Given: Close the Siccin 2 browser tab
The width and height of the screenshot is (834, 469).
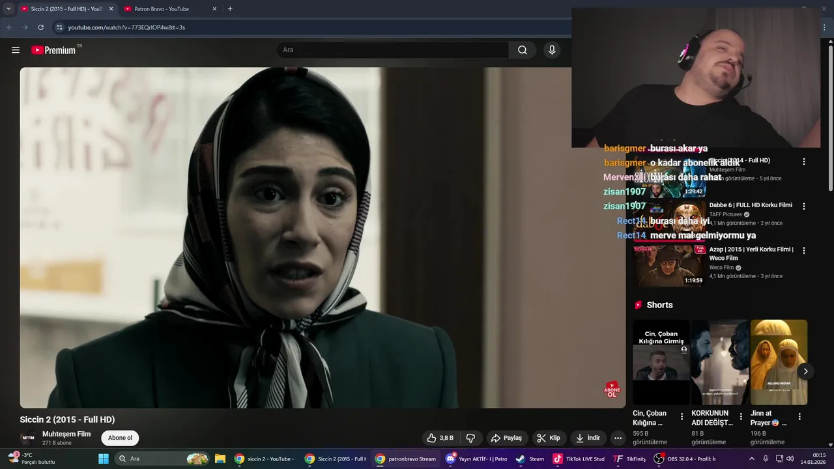Looking at the screenshot, I should tap(111, 9).
